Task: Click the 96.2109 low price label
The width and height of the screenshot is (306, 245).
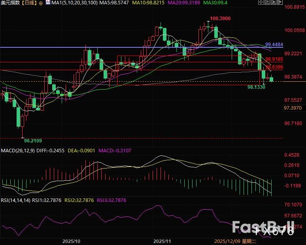Action: [33, 140]
